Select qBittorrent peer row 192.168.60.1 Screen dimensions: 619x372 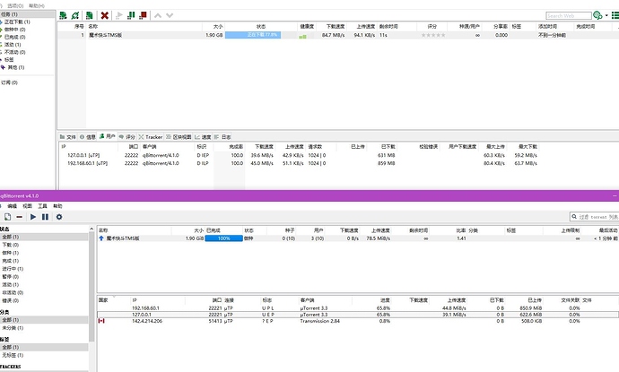point(358,308)
